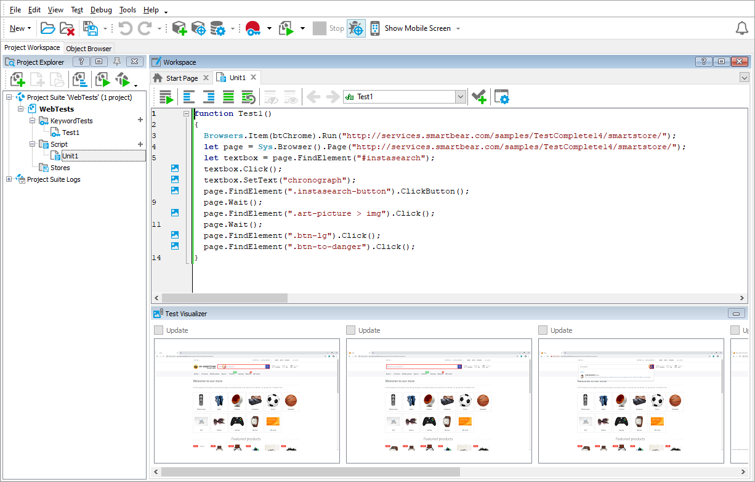
Task: Check the third Update checkbox in Test Visualizer
Action: point(543,330)
